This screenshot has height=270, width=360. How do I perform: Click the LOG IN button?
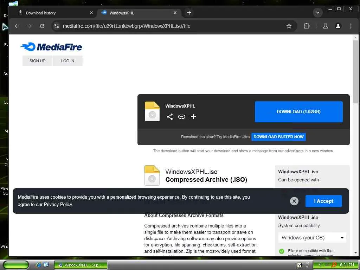pos(67,61)
